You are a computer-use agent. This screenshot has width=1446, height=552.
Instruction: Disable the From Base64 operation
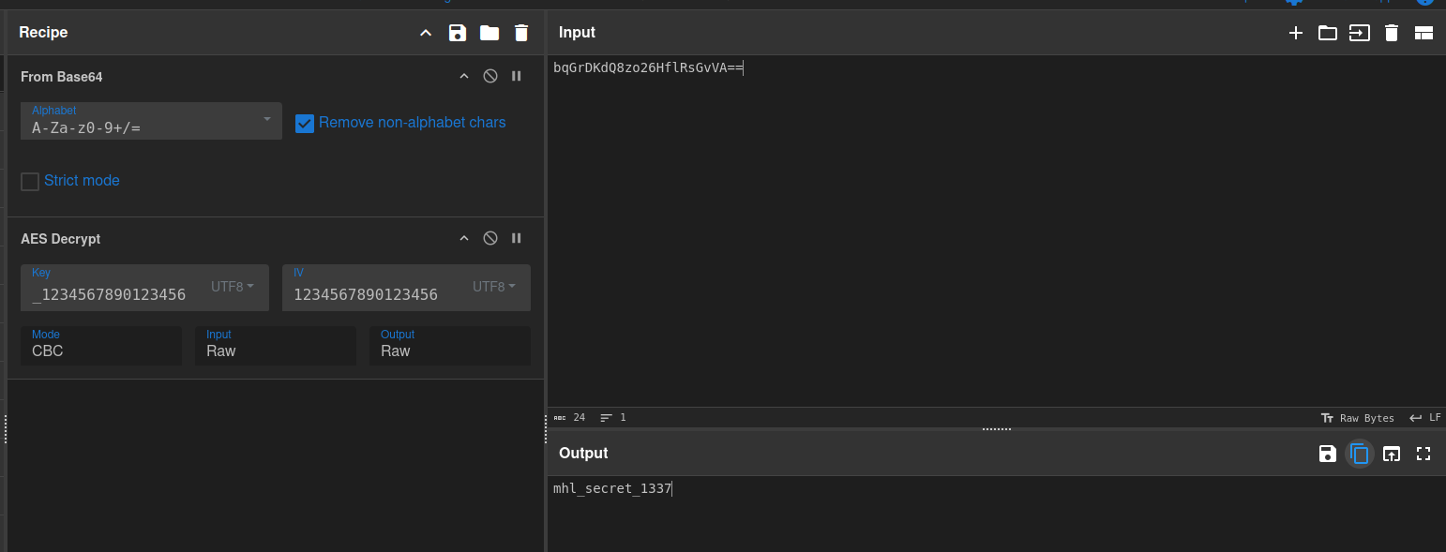(x=490, y=77)
